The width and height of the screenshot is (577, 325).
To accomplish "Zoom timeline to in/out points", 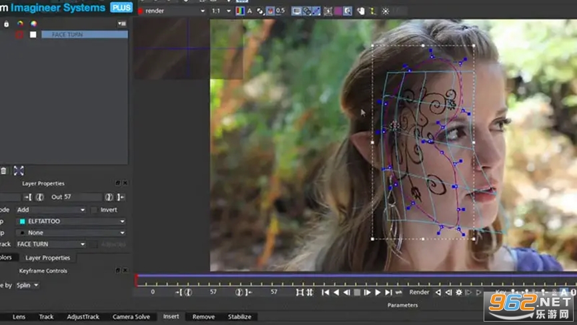I will pyautogui.click(x=300, y=292).
